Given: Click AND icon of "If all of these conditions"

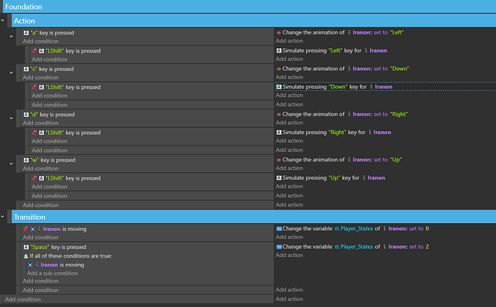Looking at the screenshot, I should pos(26,256).
